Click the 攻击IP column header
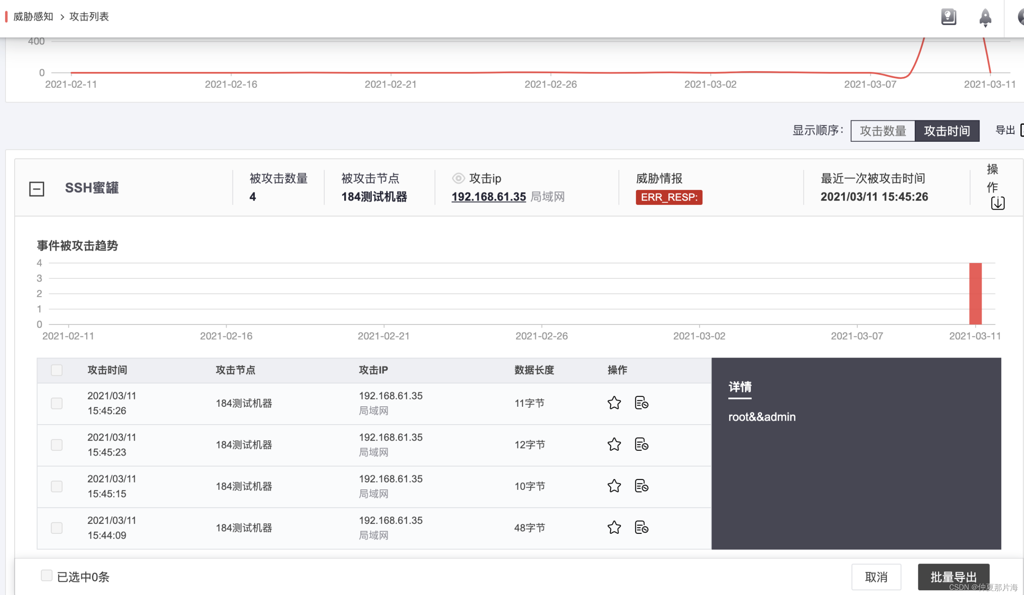The image size is (1024, 595). tap(373, 370)
